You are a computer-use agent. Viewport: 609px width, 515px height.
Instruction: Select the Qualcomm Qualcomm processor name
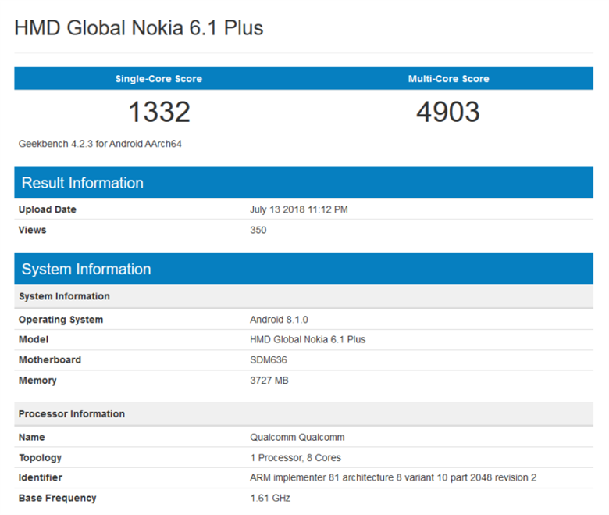coord(297,437)
